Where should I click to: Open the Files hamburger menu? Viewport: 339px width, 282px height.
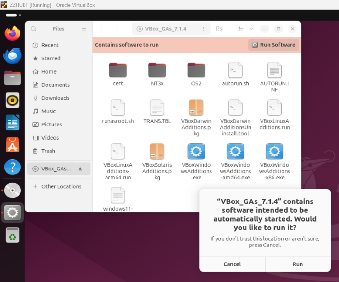[x=84, y=29]
